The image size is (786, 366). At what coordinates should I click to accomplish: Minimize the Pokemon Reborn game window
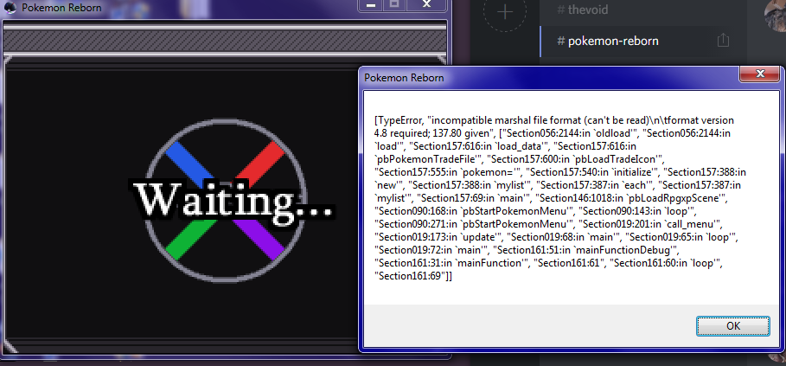point(372,5)
